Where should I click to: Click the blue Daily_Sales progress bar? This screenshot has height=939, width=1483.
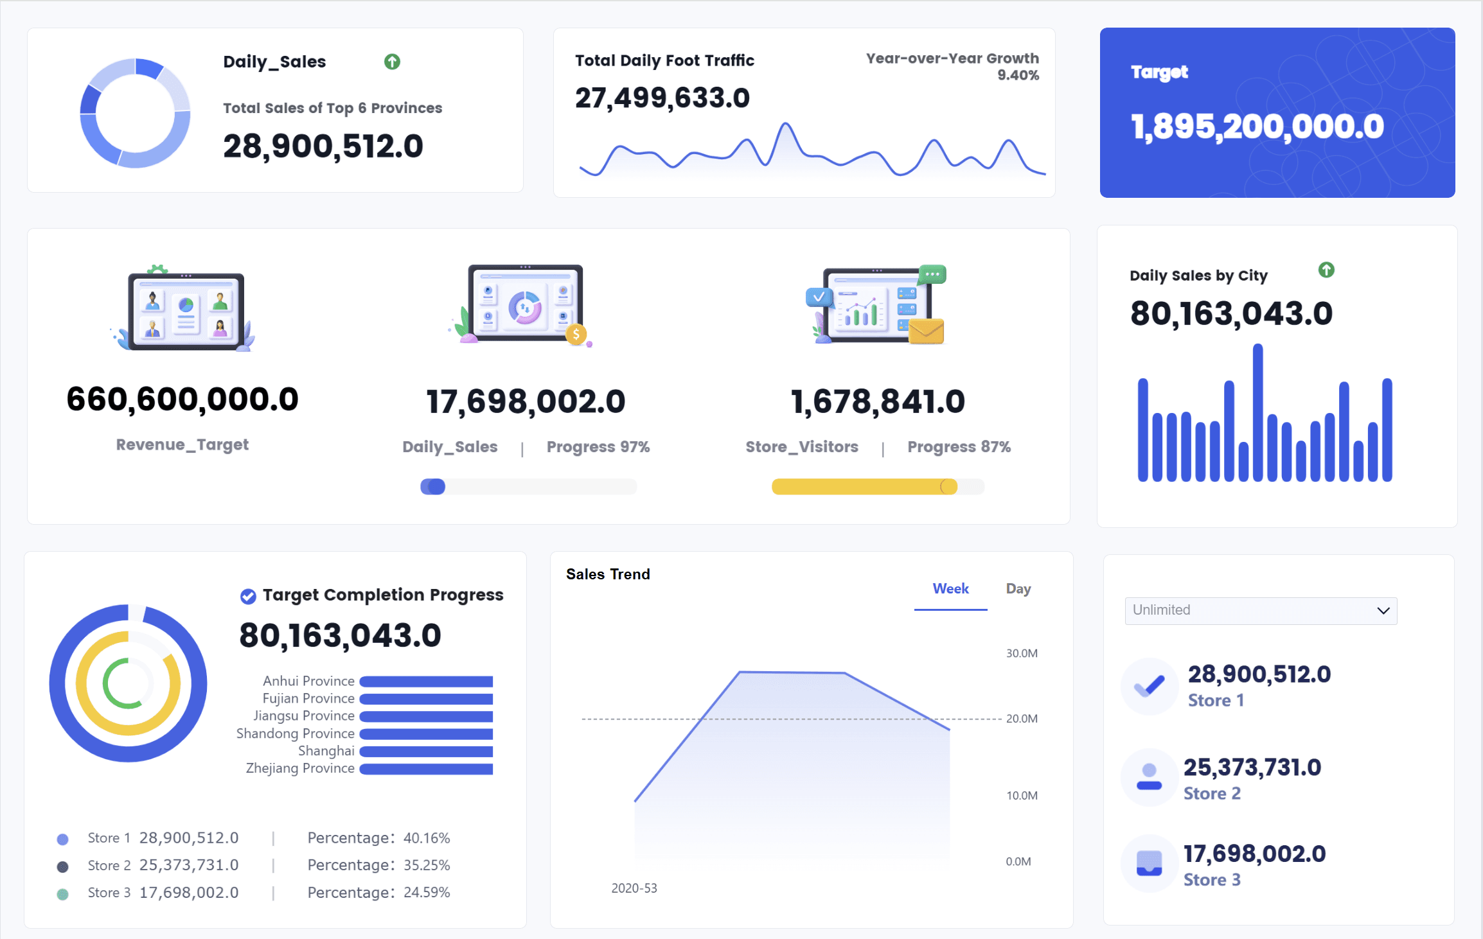click(528, 487)
